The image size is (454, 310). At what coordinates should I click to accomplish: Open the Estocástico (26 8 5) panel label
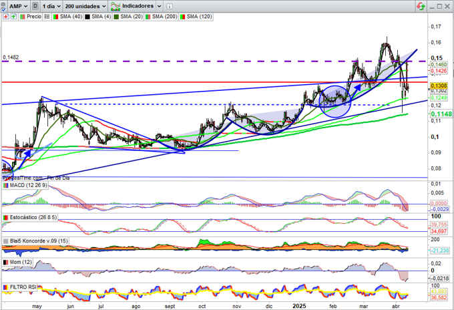coord(33,217)
